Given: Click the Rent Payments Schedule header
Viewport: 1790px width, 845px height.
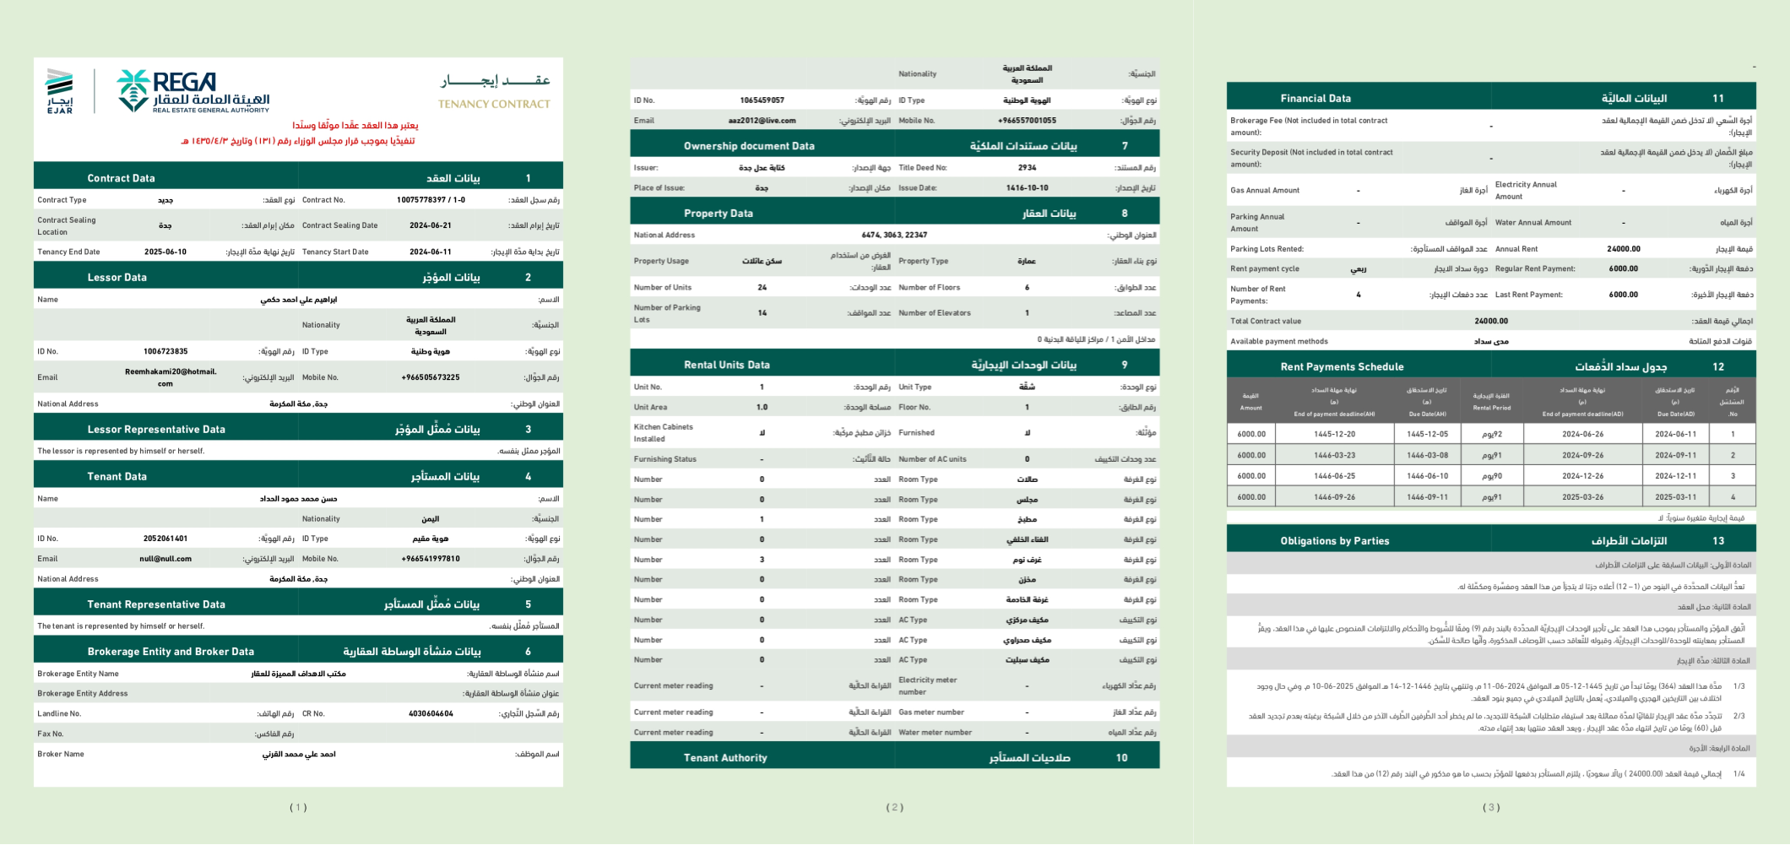Looking at the screenshot, I should [1342, 366].
